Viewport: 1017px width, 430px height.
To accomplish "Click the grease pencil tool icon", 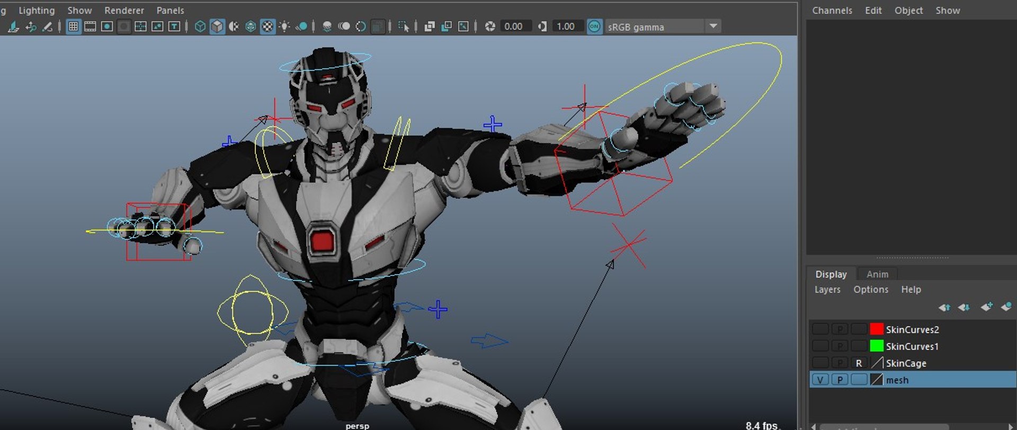I will click(48, 26).
